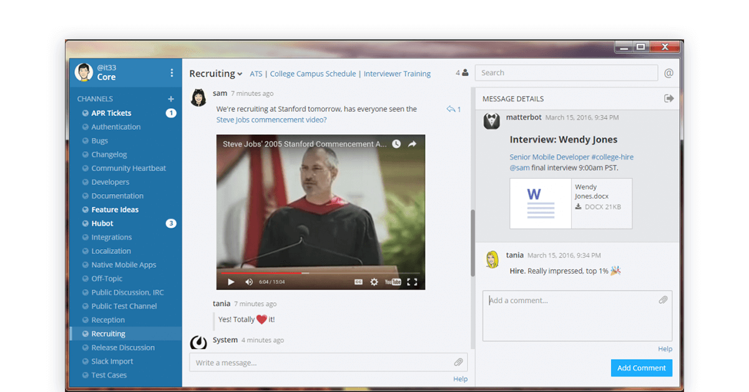Click the Add Comment button
The height and width of the screenshot is (392, 749).
[642, 368]
